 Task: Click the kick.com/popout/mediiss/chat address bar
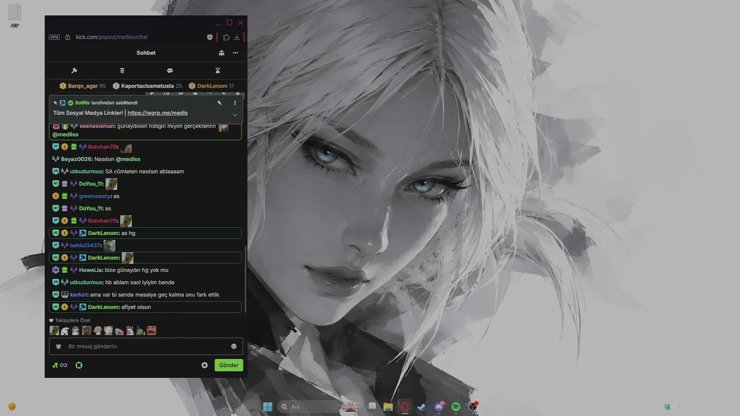pyautogui.click(x=112, y=37)
